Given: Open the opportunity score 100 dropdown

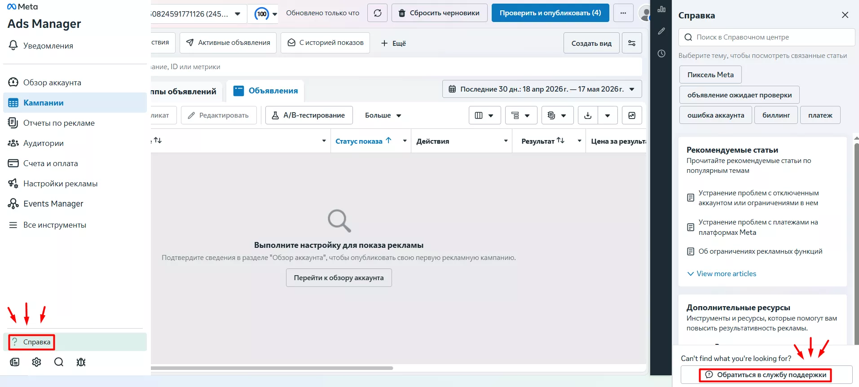Looking at the screenshot, I should click(x=266, y=14).
